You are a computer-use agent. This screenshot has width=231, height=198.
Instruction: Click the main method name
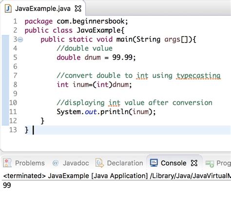point(124,40)
